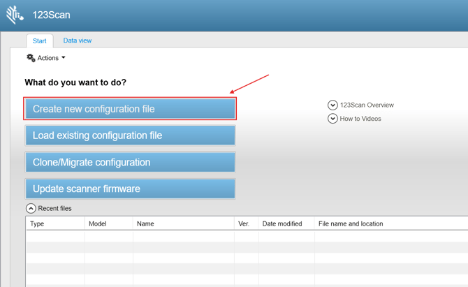Sort recent files by Model column
The image size is (468, 287).
pos(108,223)
